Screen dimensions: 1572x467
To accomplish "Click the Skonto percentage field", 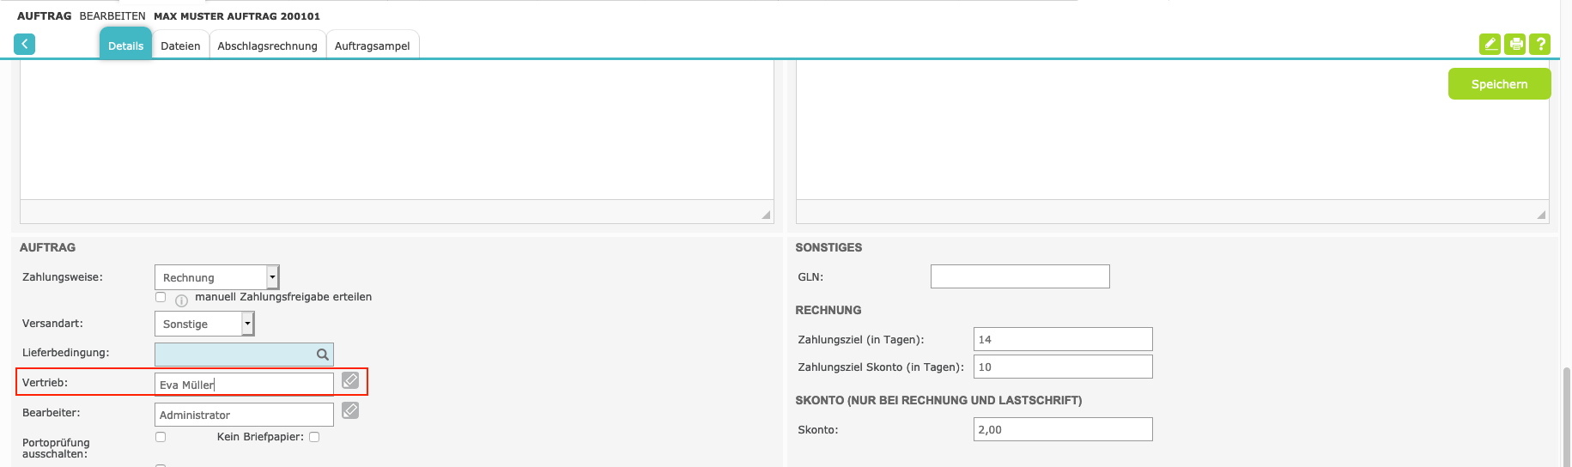I will click(1063, 429).
